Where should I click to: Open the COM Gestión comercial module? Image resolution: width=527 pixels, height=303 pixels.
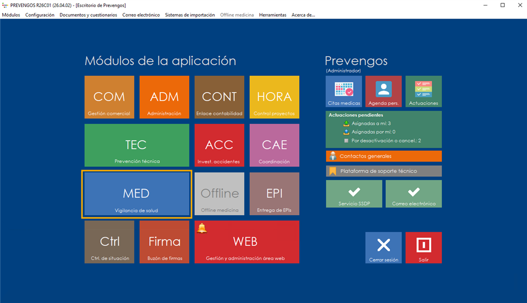[109, 97]
